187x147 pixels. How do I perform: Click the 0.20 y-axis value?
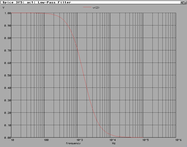pos(8,113)
